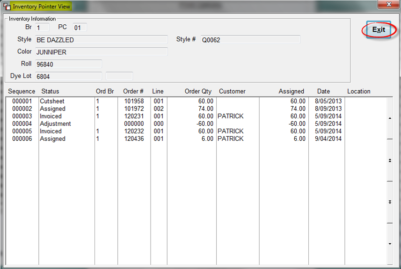
Task: Click the Cutsheet status cell
Action: 52,101
